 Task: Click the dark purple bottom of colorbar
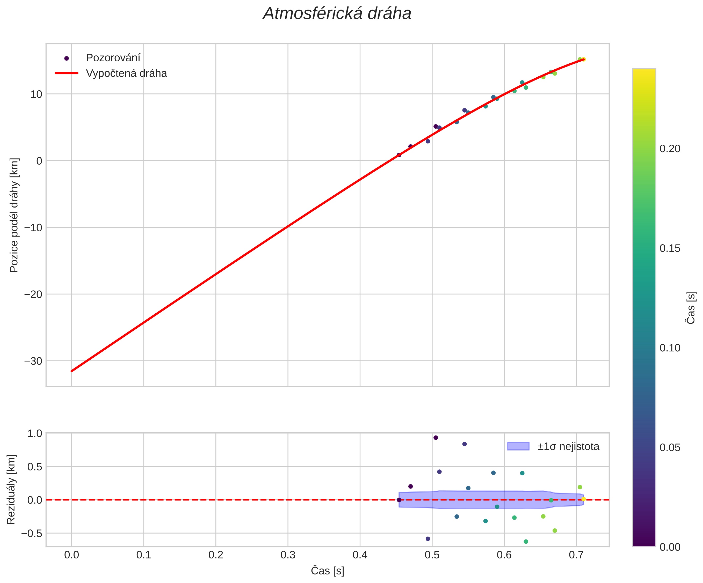point(644,543)
